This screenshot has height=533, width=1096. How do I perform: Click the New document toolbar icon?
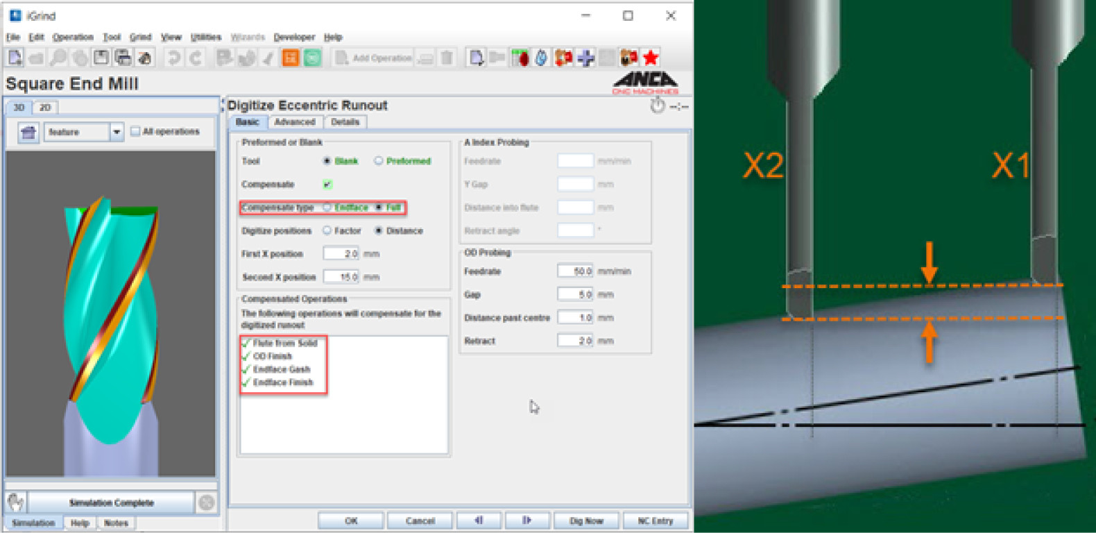[15, 58]
